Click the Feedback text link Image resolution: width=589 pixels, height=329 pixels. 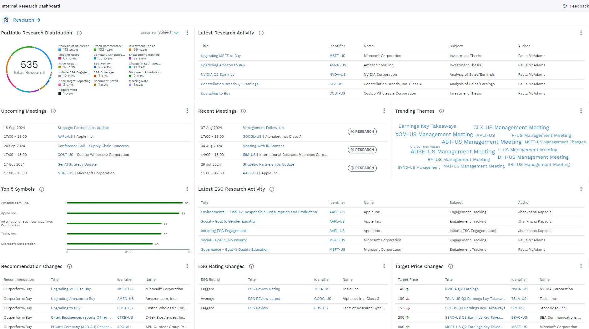coord(579,6)
